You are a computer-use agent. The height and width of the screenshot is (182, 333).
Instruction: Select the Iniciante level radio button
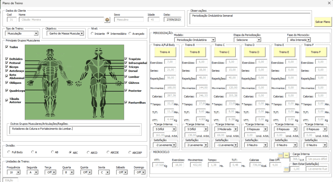[92, 33]
